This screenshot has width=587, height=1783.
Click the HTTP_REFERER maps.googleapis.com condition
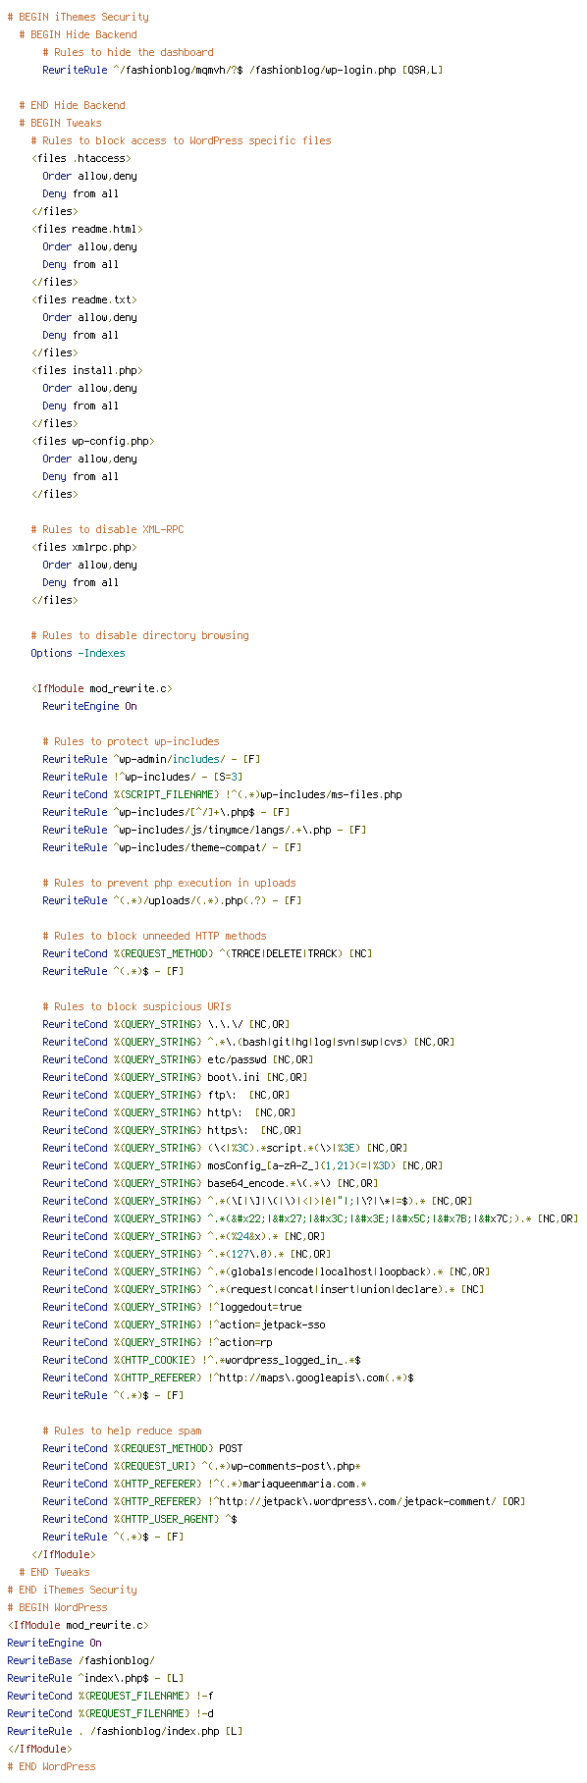(x=228, y=1378)
